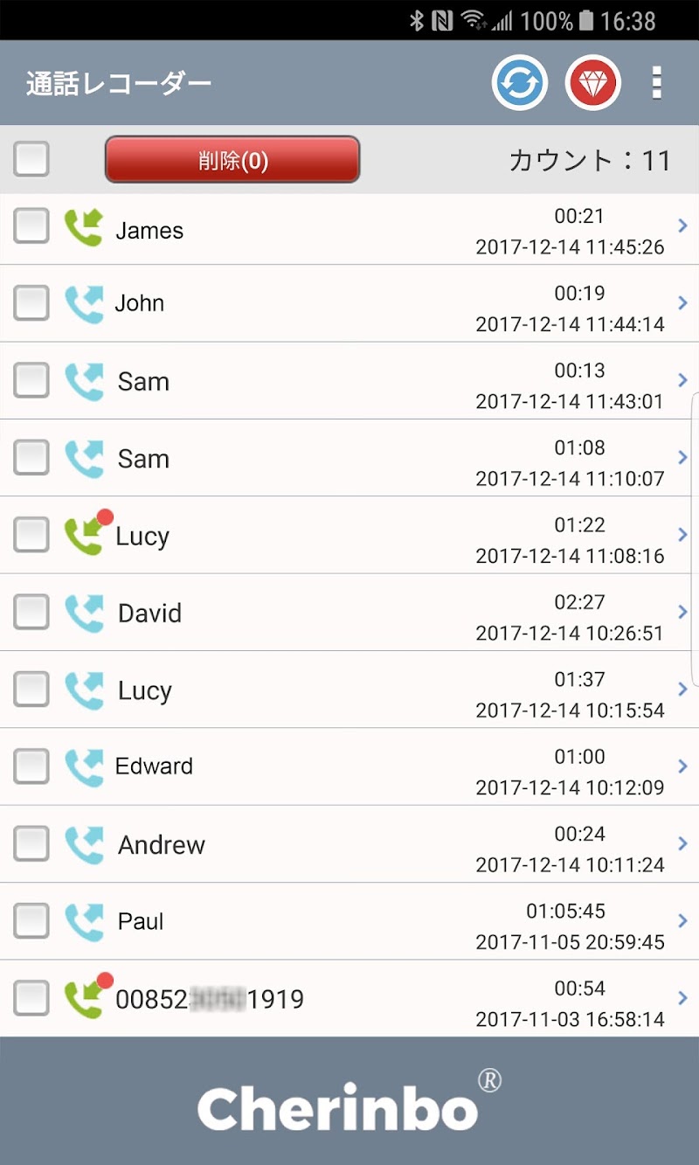Mark the checkbox next to Andrew
699x1165 pixels.
pyautogui.click(x=31, y=844)
